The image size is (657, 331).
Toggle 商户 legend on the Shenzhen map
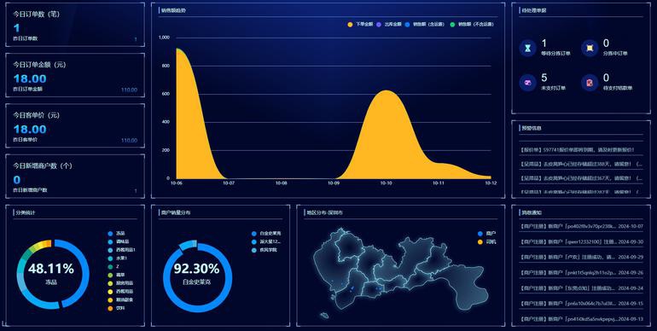click(x=487, y=234)
